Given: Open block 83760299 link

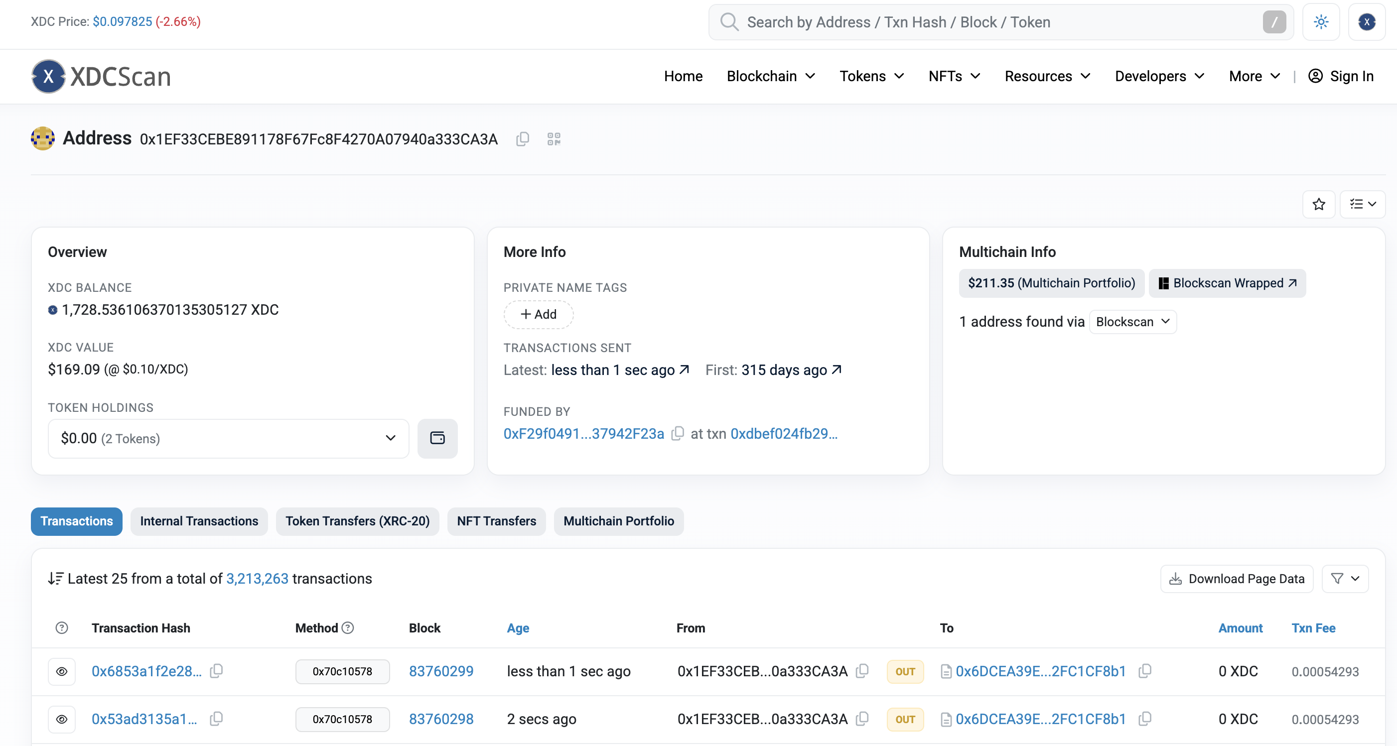Looking at the screenshot, I should 441,671.
